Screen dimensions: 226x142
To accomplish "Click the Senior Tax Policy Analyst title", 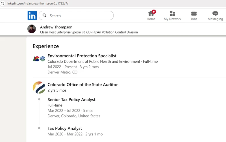I will click(x=71, y=99).
